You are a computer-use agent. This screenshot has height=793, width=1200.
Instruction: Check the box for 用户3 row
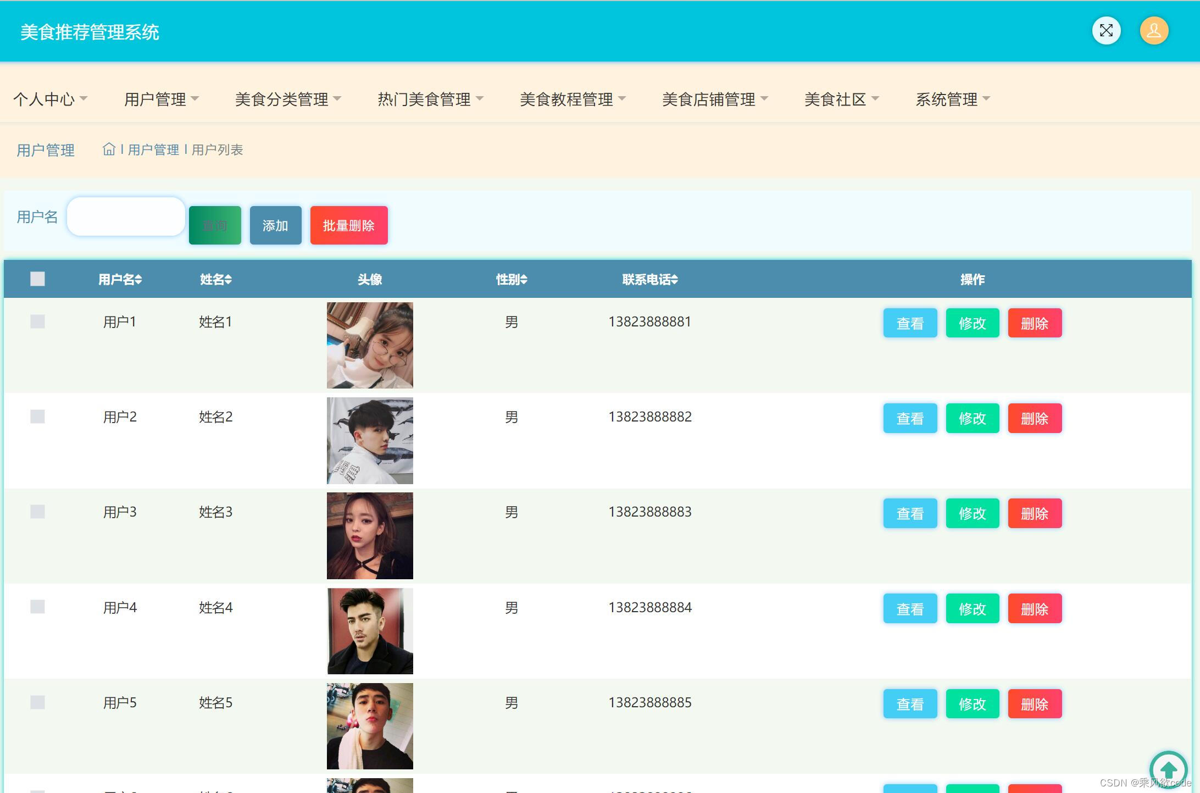(37, 512)
